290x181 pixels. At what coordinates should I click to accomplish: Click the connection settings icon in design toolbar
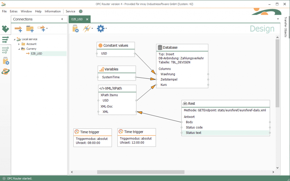pos(75,29)
